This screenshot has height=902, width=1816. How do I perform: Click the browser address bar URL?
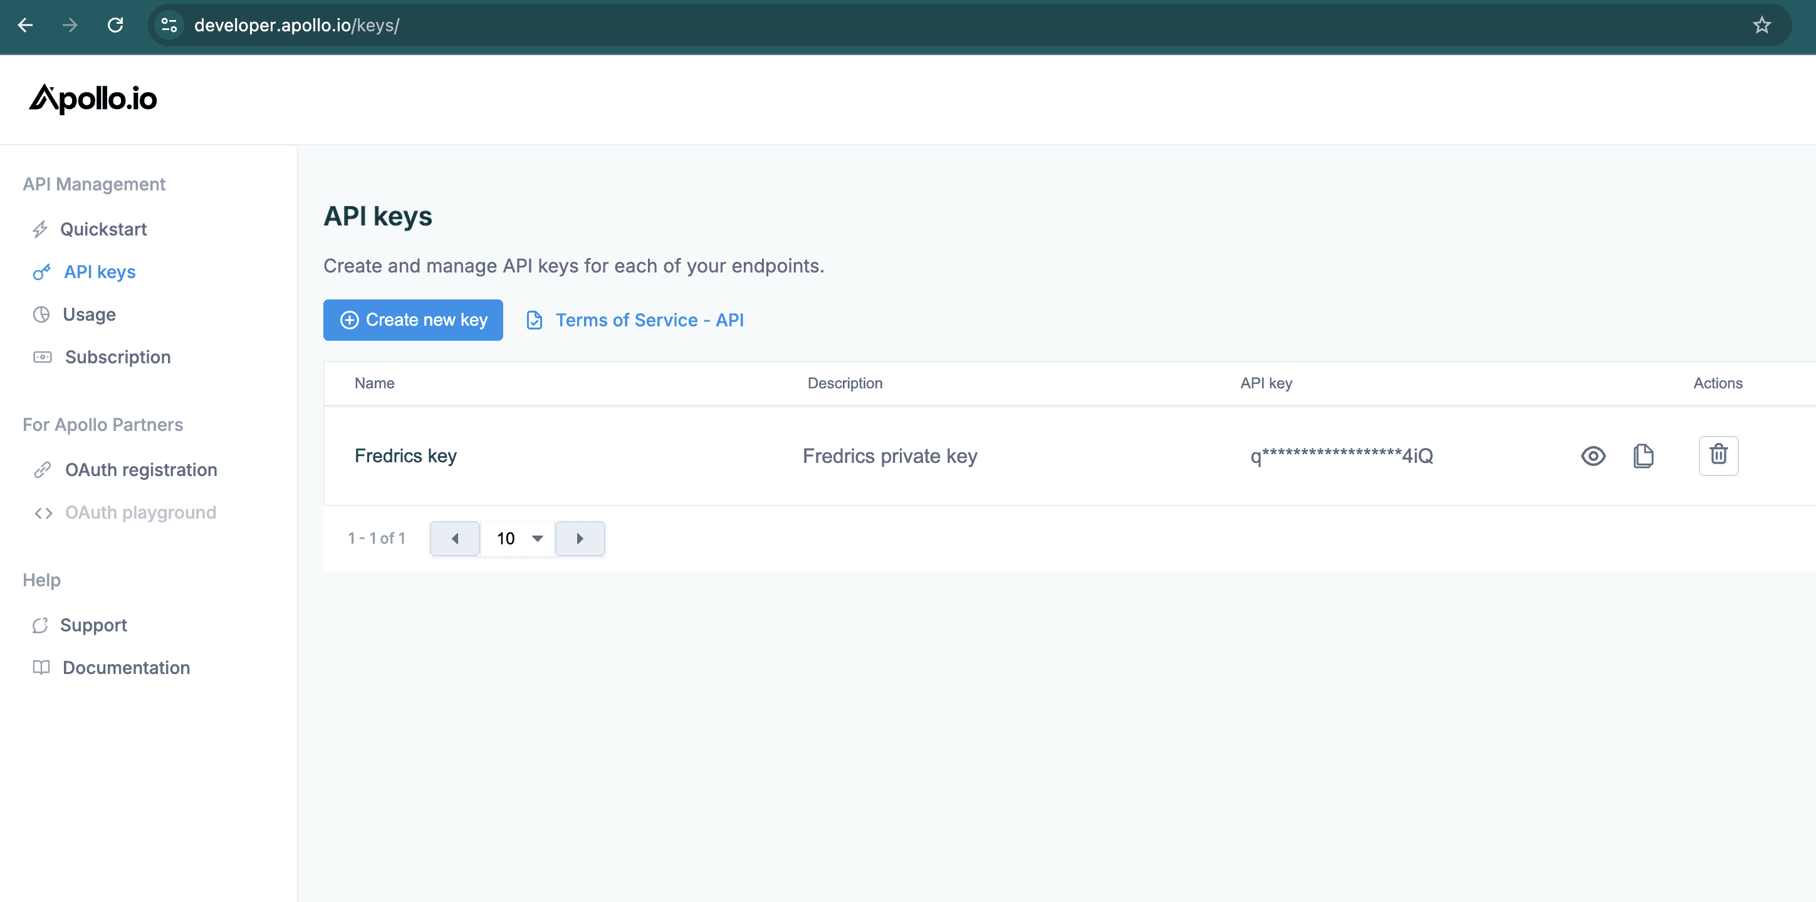pyautogui.click(x=297, y=25)
